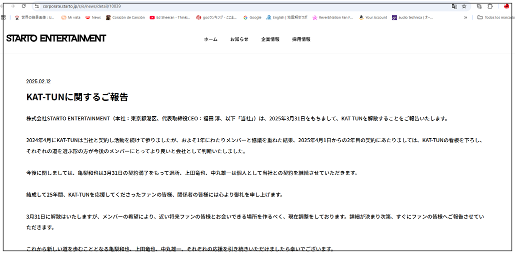Open the gooランキング bookmark
515x254 pixels.
point(216,17)
